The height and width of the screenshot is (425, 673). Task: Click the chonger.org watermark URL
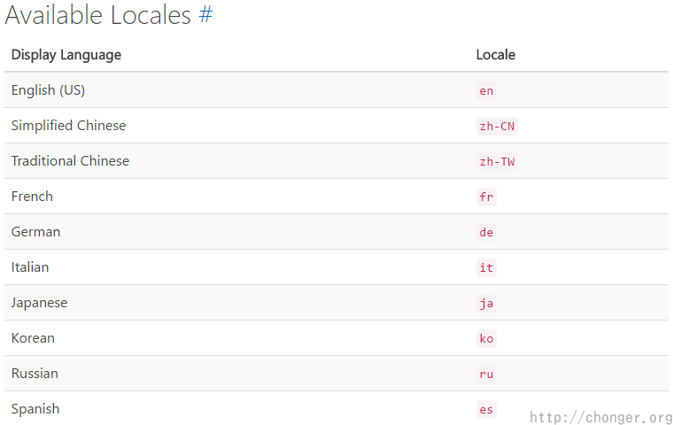coord(600,417)
